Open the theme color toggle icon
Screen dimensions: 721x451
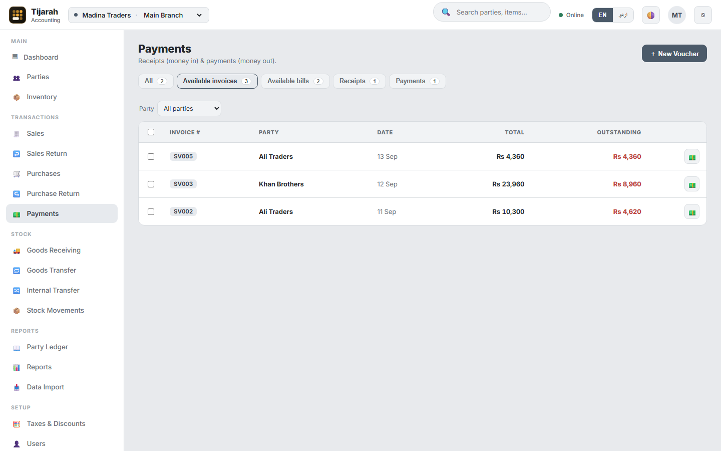coord(651,15)
